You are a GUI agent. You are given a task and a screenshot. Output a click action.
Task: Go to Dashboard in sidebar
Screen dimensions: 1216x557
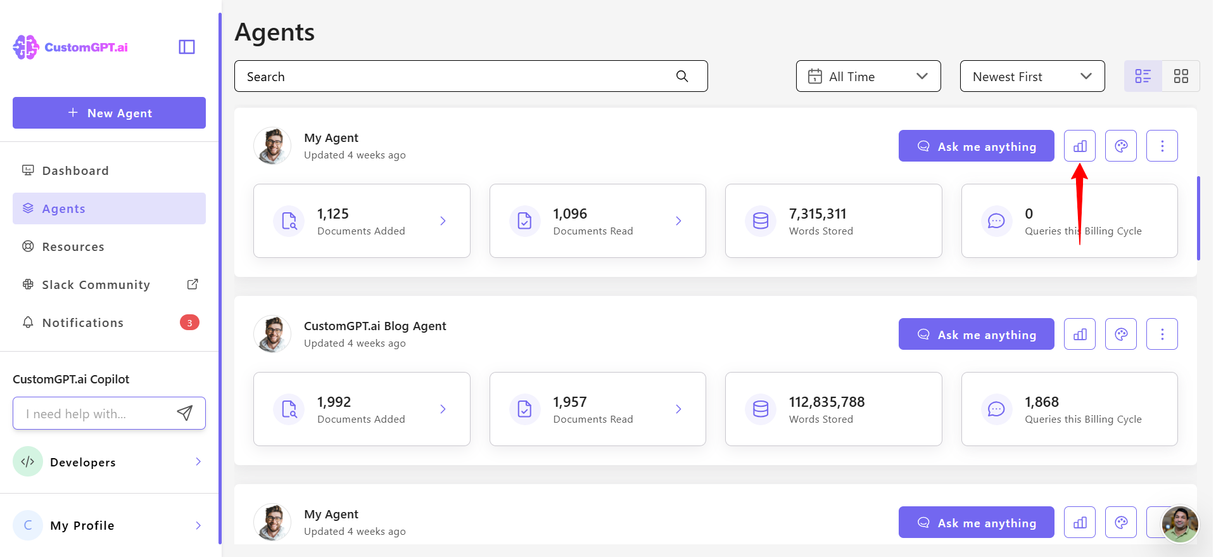(109, 170)
